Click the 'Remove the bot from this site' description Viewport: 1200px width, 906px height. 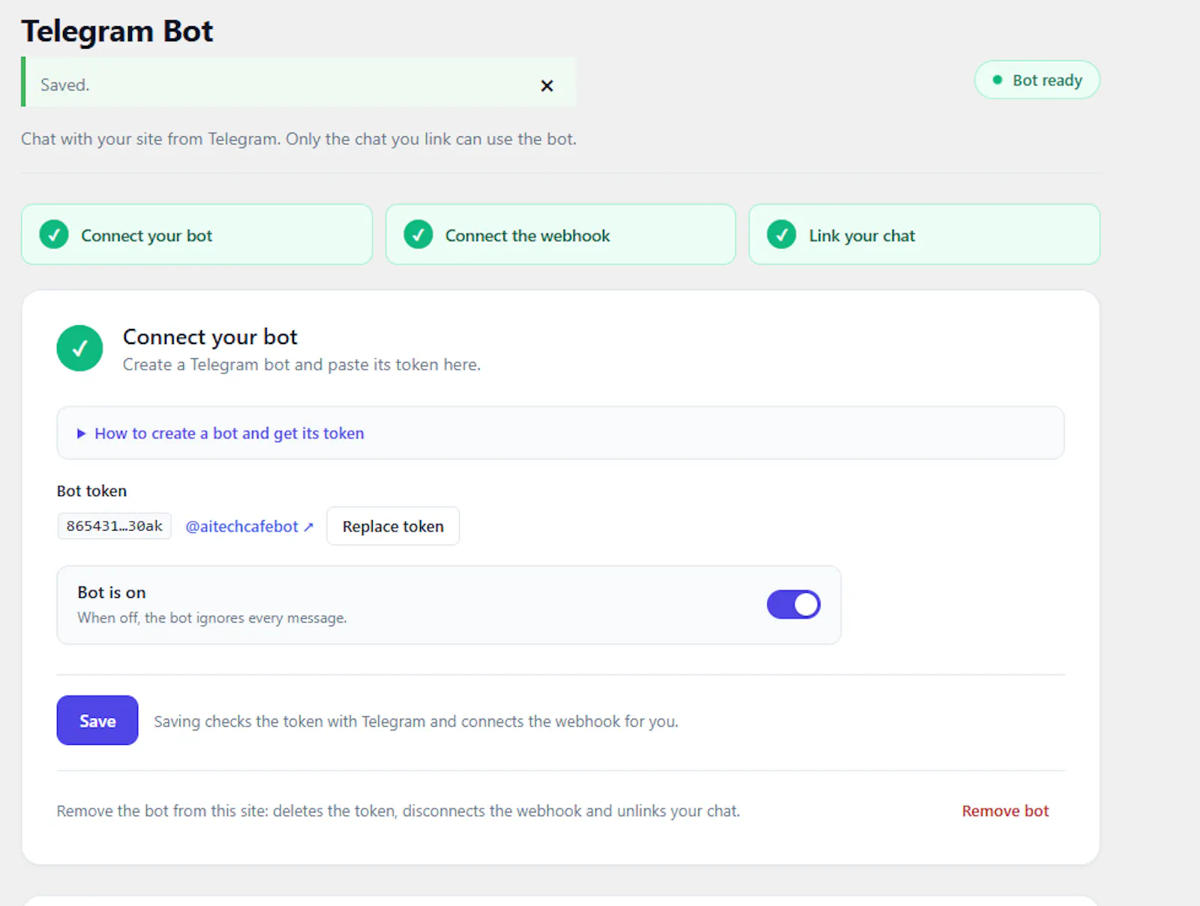click(x=398, y=811)
